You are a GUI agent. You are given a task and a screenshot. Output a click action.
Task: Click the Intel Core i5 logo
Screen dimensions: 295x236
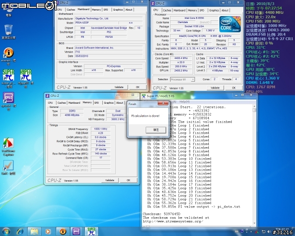click(230, 24)
